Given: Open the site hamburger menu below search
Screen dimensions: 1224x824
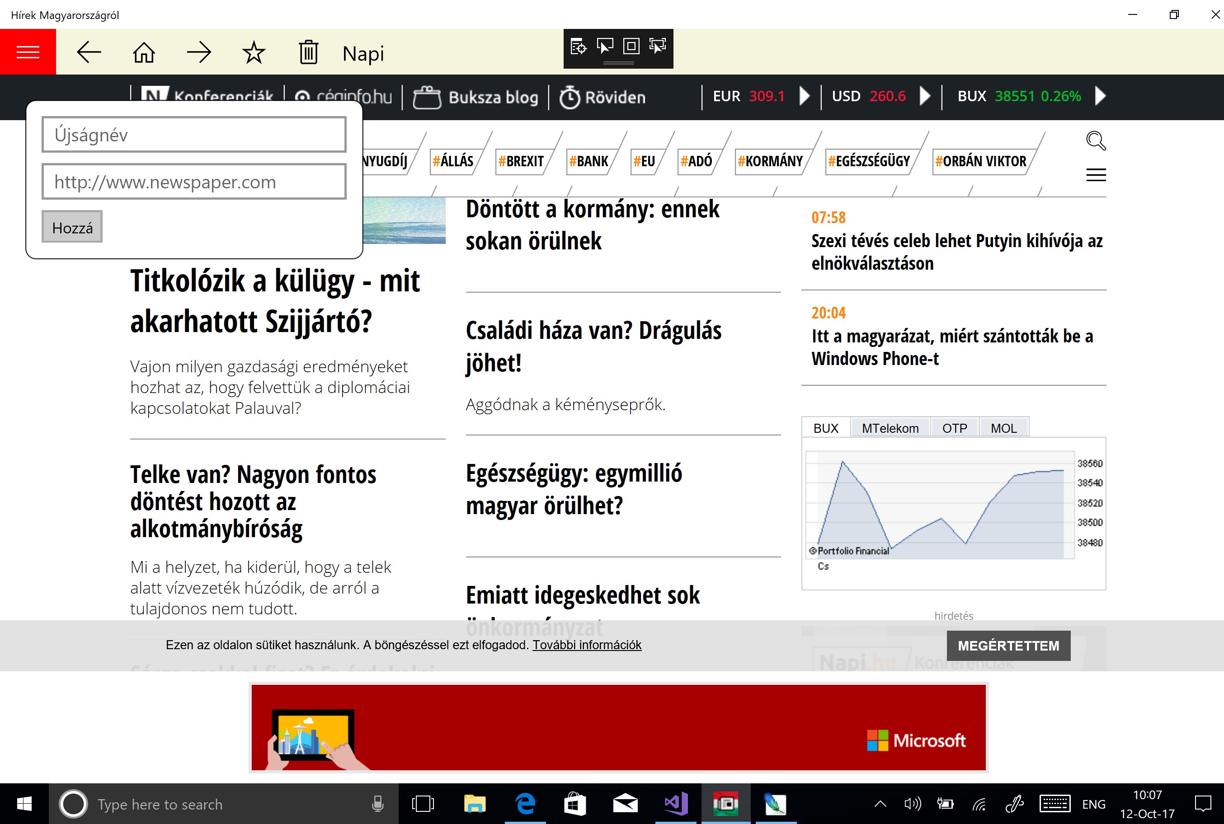Looking at the screenshot, I should (1096, 175).
